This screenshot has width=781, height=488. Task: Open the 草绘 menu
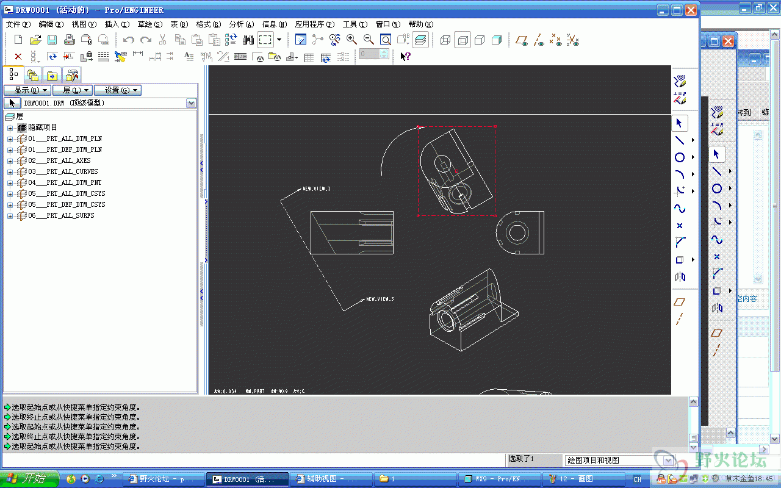[149, 24]
